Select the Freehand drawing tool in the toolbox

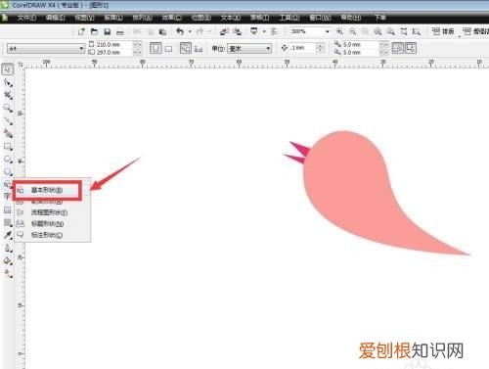point(8,120)
